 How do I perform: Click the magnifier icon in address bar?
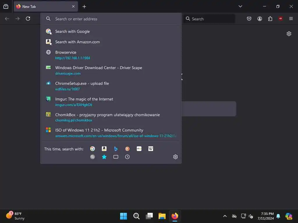pos(48,19)
